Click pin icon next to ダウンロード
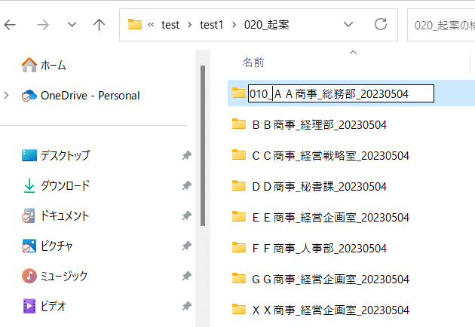 pos(187,185)
